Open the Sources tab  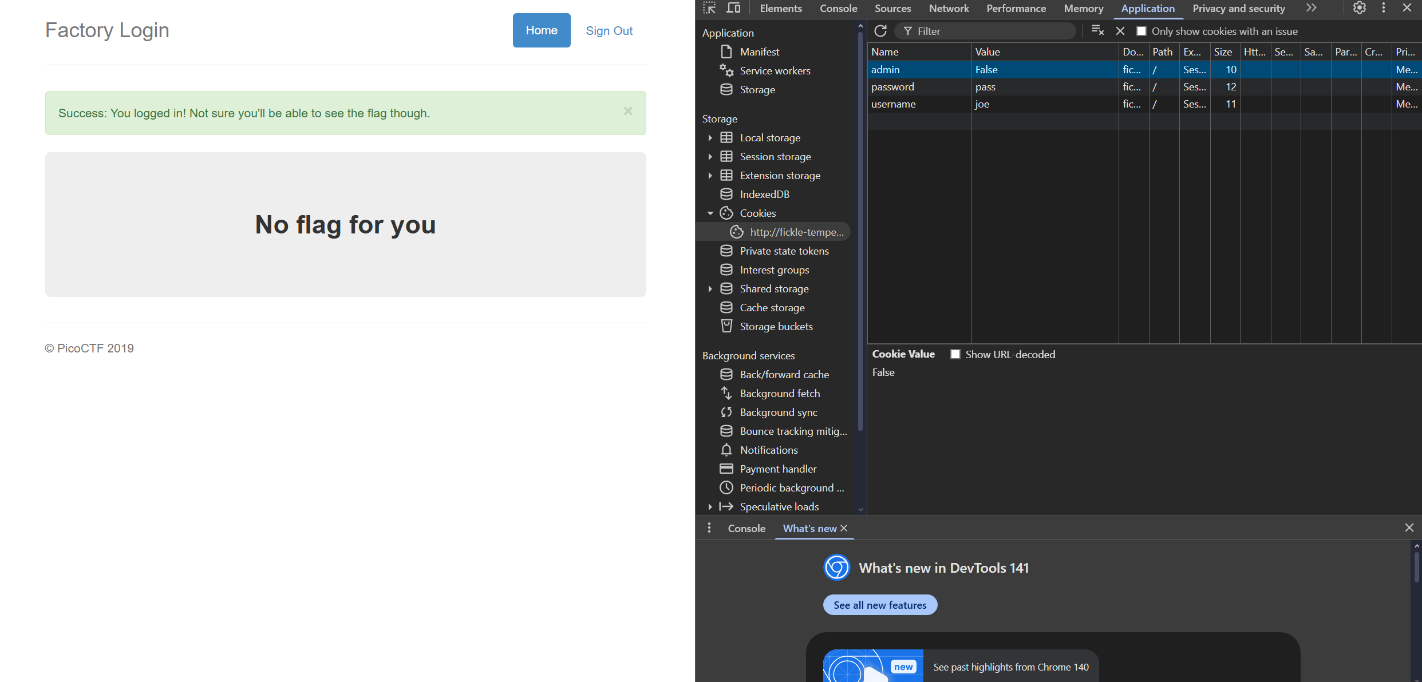pos(892,8)
